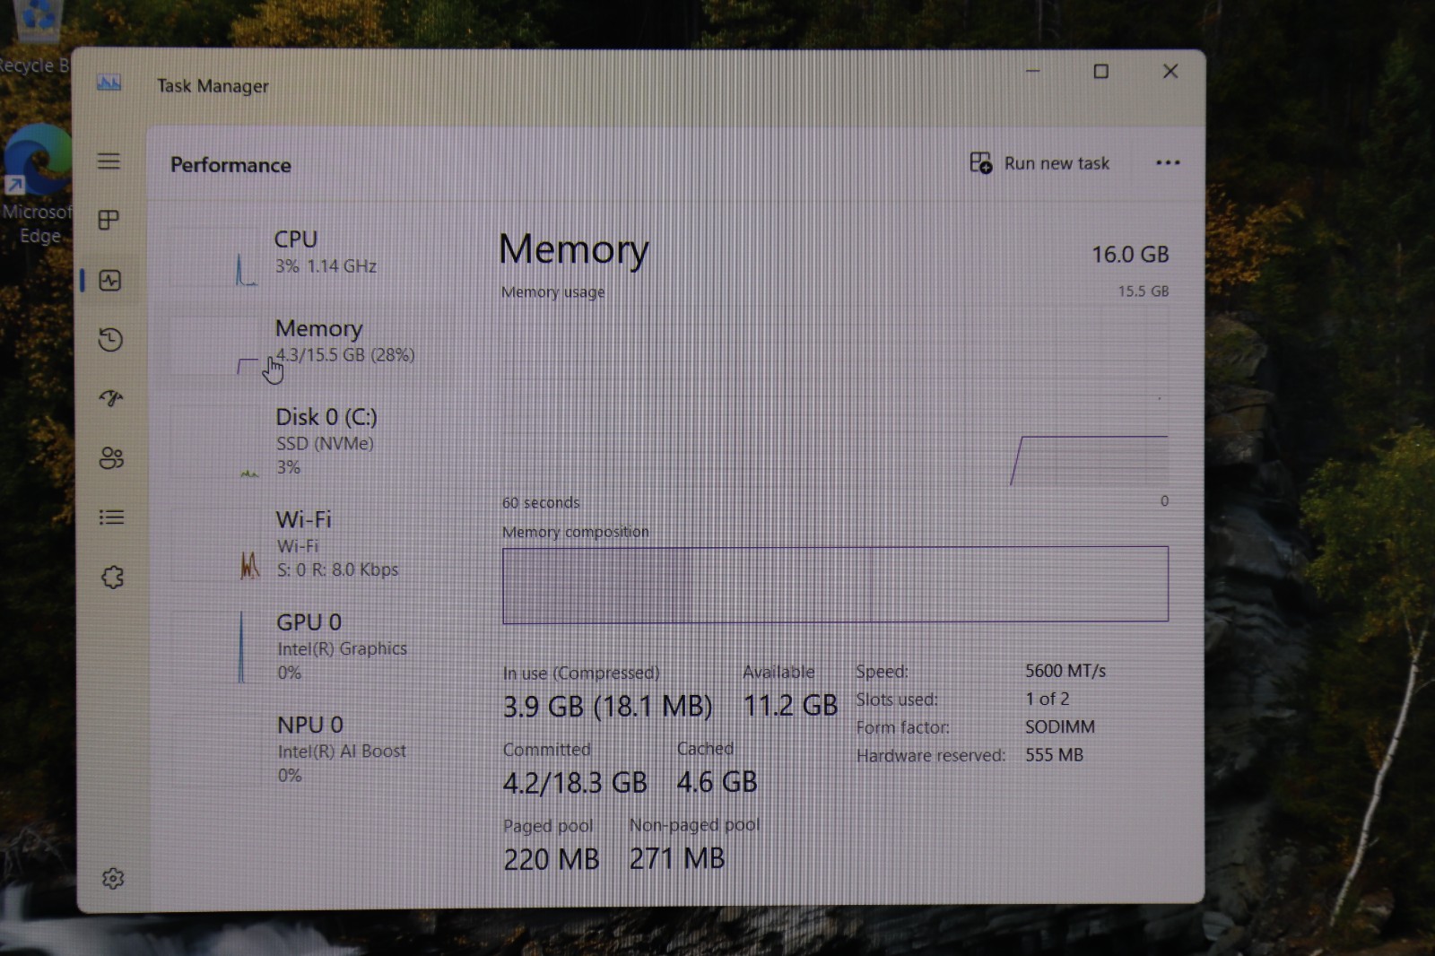Open Details page list icon
Screen dimensions: 1435x956
(111, 517)
